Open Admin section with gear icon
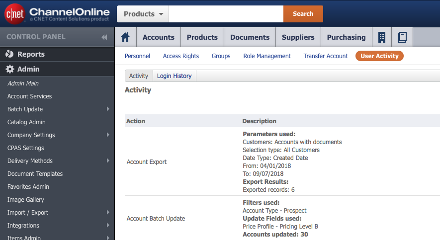 click(28, 69)
